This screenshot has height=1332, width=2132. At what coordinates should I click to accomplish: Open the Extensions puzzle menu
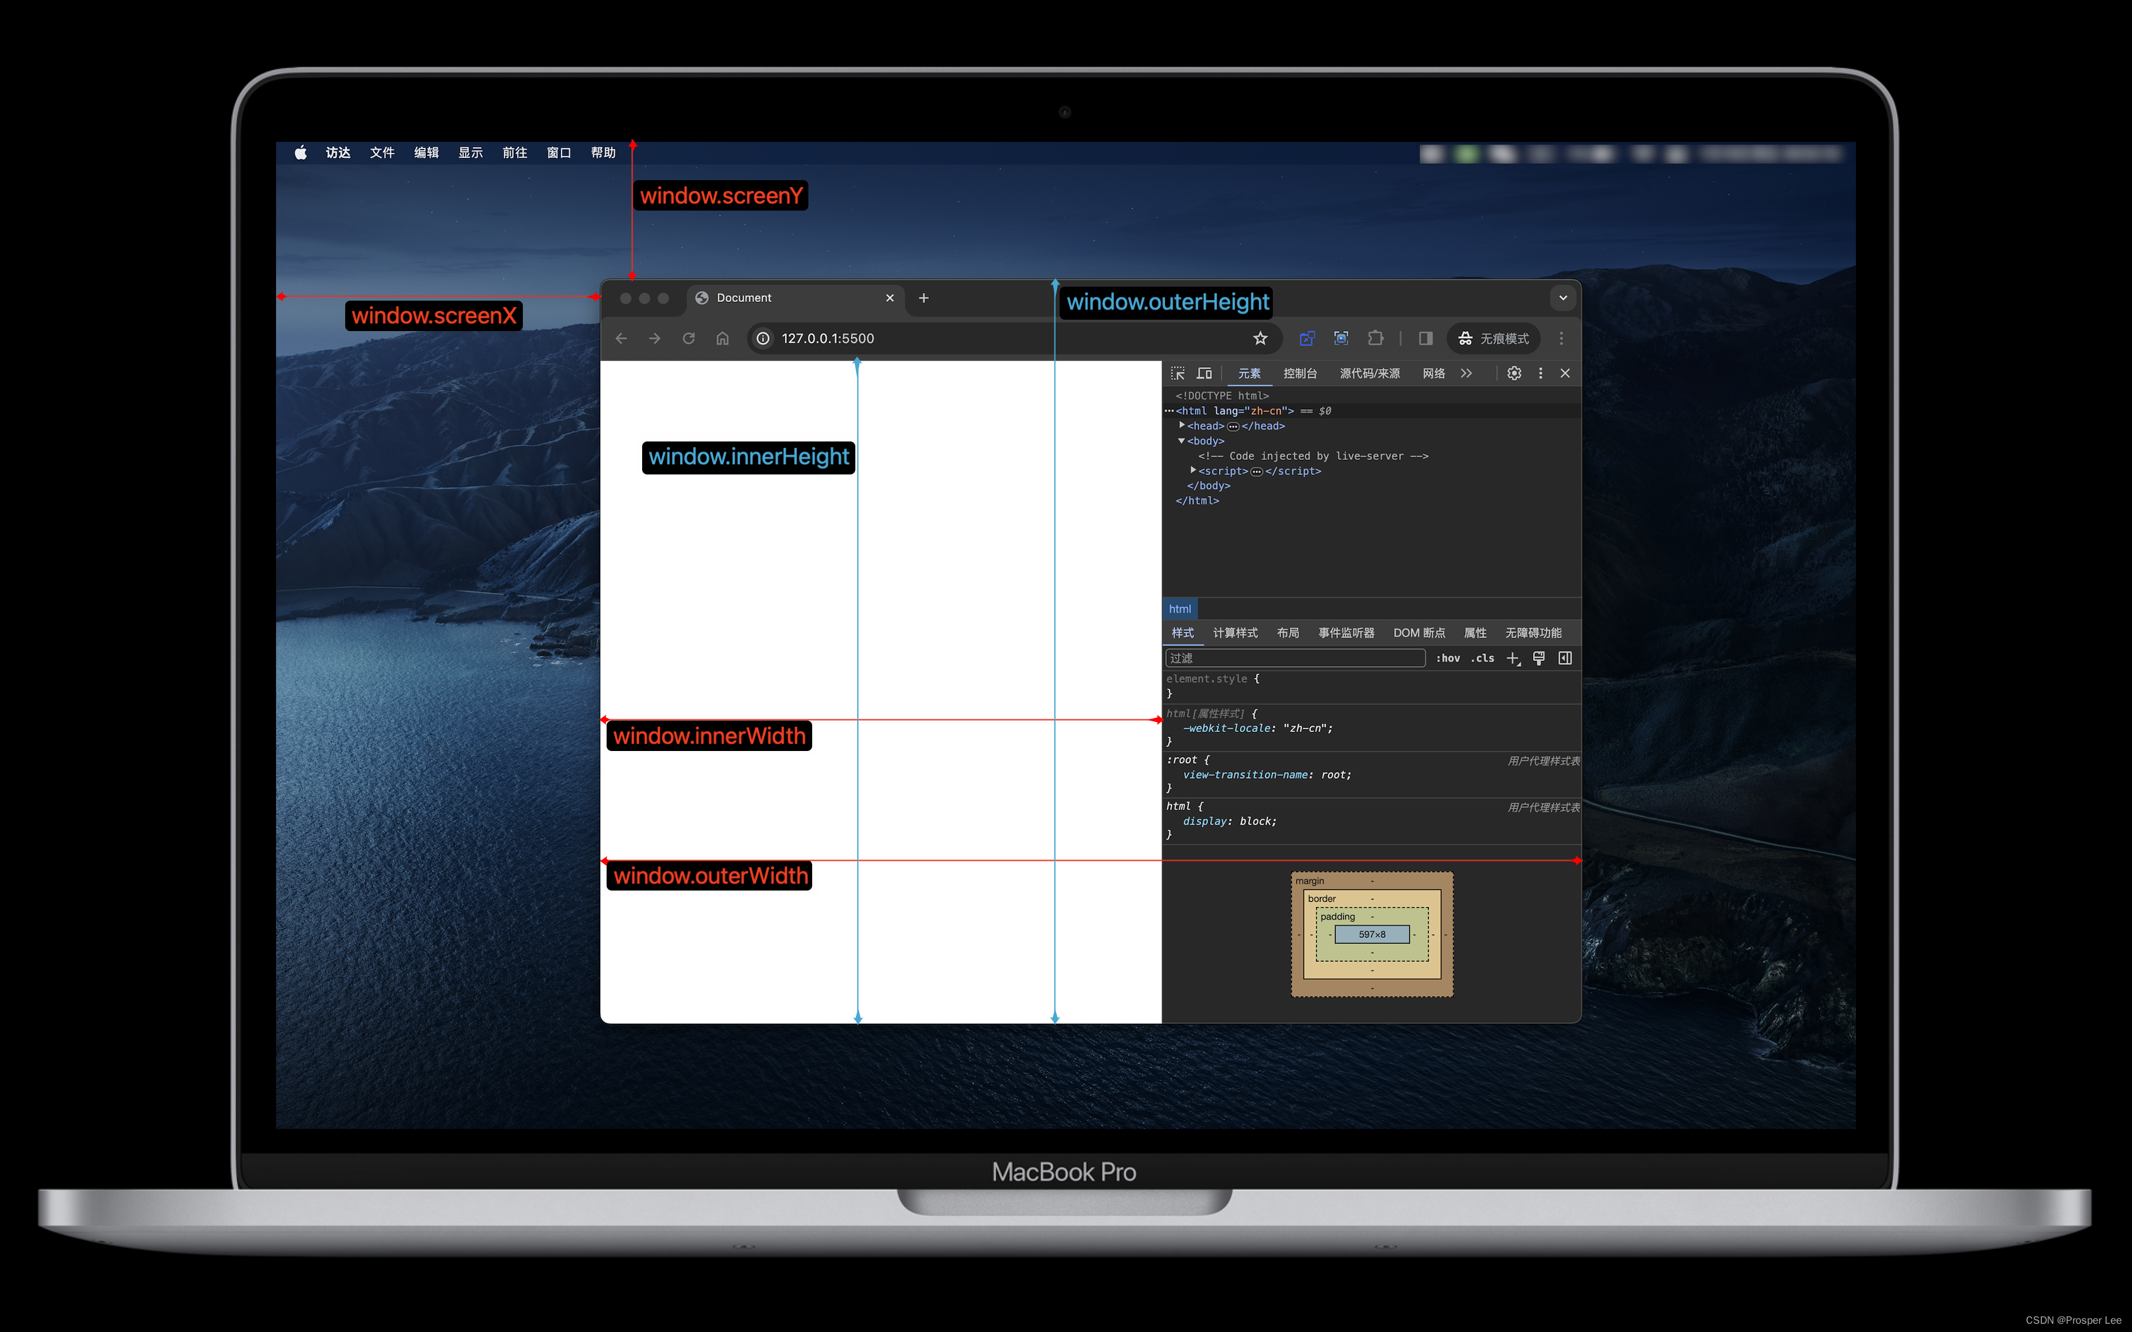tap(1375, 338)
